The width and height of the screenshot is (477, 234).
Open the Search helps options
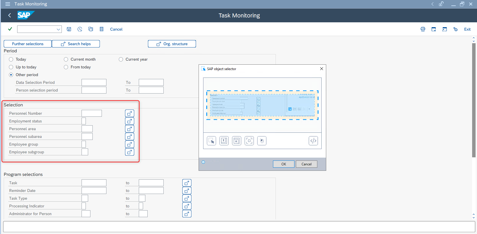click(76, 44)
